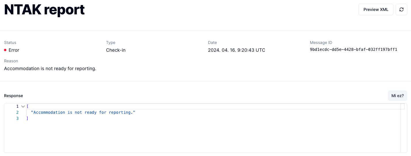Click the Check-in type value
This screenshot has width=411, height=156.
point(115,50)
